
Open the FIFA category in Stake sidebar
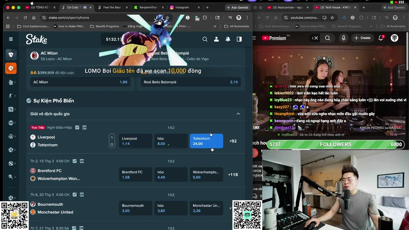click(11, 123)
